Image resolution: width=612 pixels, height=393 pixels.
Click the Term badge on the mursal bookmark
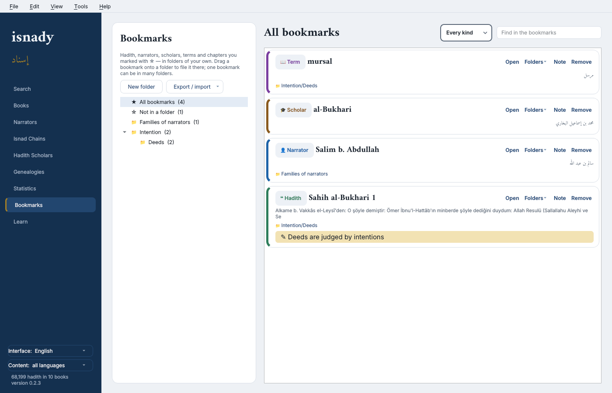point(290,62)
